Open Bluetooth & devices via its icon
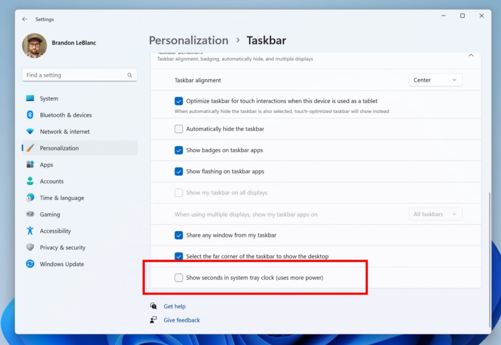Image resolution: width=501 pixels, height=345 pixels. (30, 115)
